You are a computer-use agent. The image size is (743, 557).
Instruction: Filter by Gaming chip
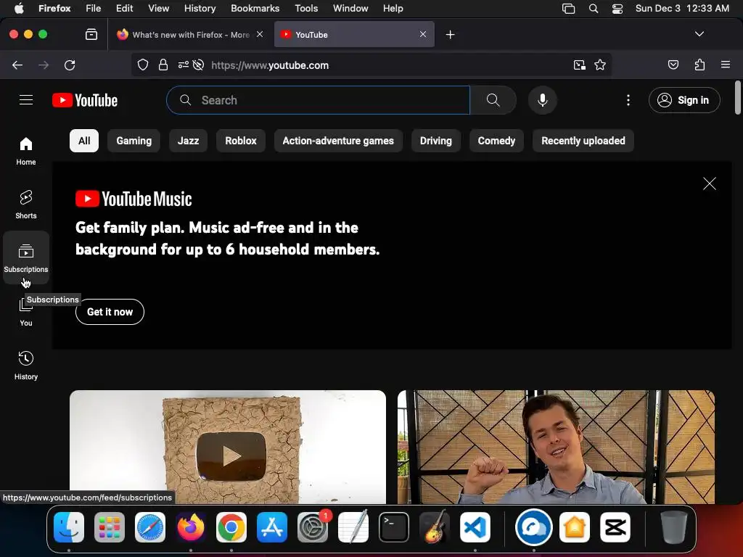coord(134,141)
